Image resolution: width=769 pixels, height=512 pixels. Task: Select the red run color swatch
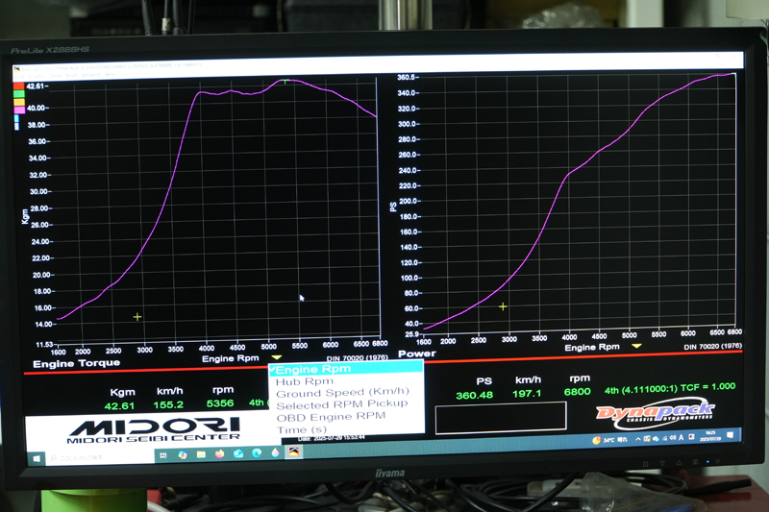tap(18, 85)
